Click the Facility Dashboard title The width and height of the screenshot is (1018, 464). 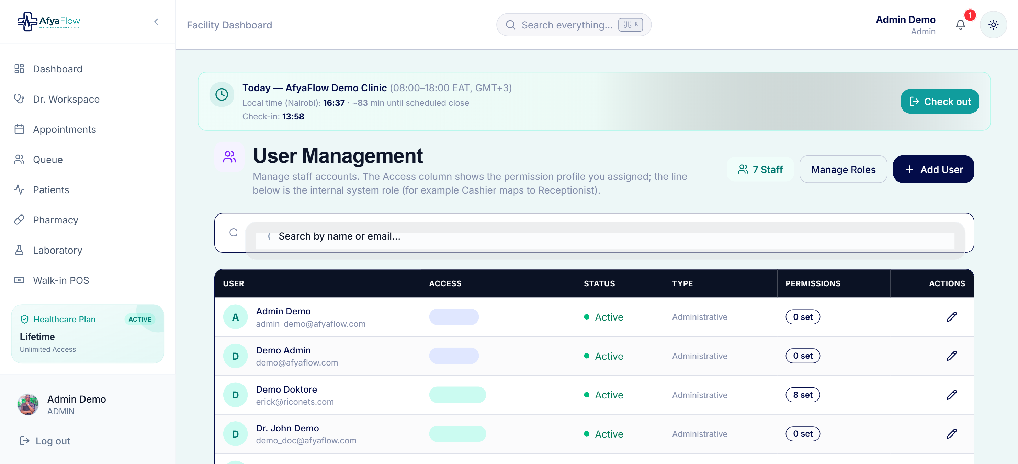pyautogui.click(x=229, y=25)
